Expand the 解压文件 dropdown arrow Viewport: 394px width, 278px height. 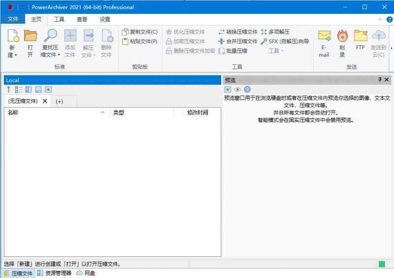(95, 55)
